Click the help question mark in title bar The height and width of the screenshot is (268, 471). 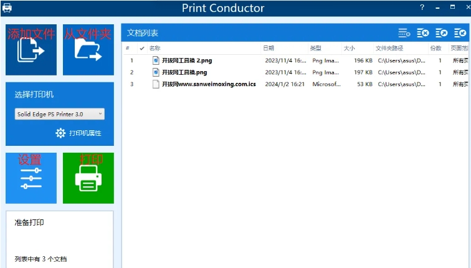point(422,7)
